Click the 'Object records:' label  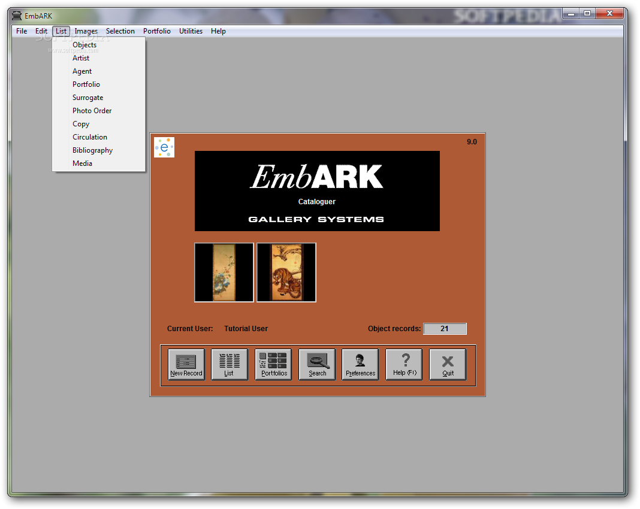(x=394, y=329)
